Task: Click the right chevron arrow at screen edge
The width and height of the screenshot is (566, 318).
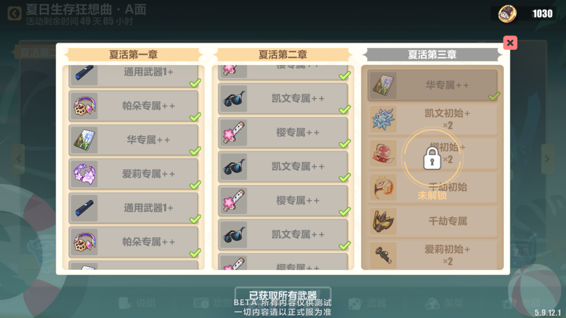Action: click(547, 159)
